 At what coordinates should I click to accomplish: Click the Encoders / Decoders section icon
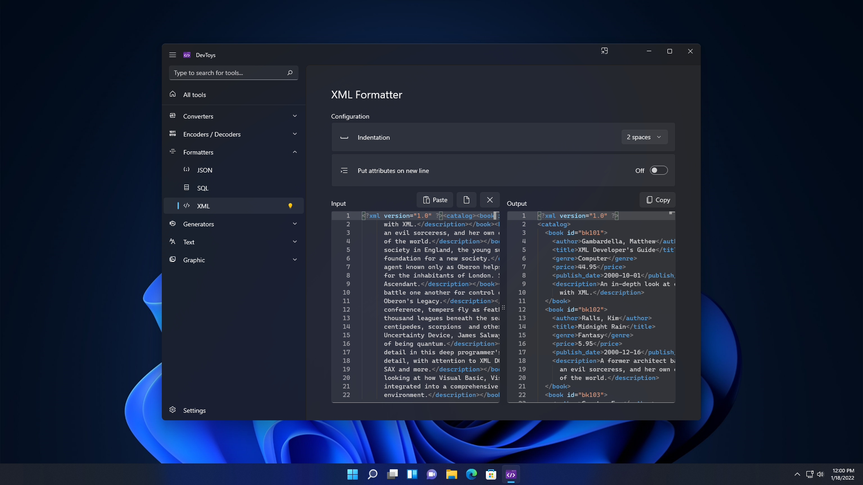point(173,134)
